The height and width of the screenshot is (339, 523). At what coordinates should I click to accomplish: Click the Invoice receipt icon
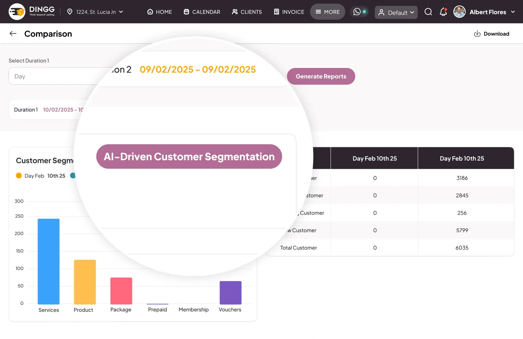[x=277, y=12]
